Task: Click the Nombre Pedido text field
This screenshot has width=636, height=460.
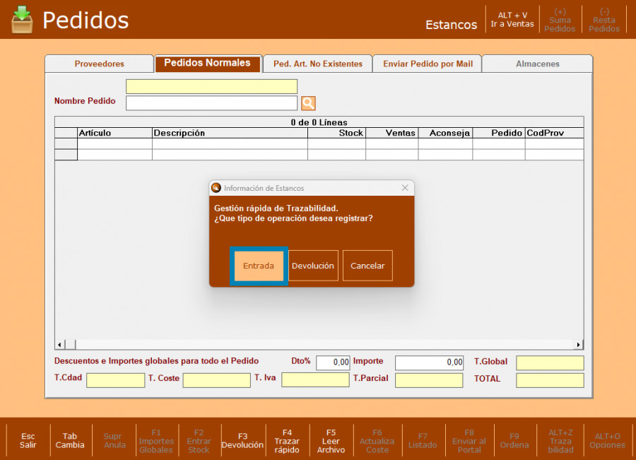Action: tap(211, 103)
